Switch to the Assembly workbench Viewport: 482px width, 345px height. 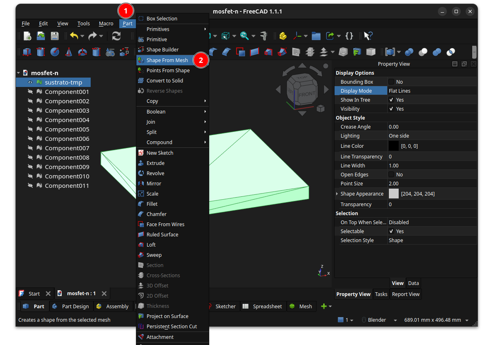coord(112,306)
